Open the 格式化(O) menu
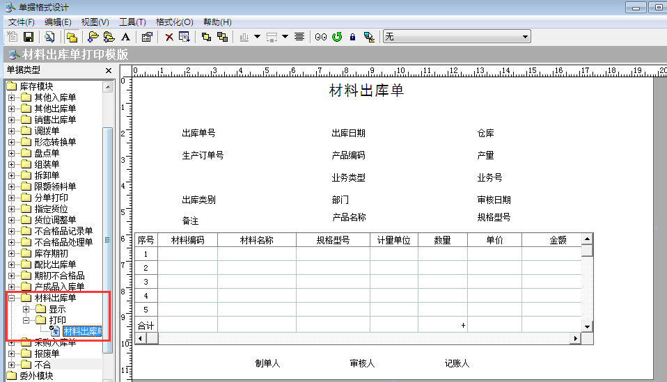 pyautogui.click(x=175, y=22)
